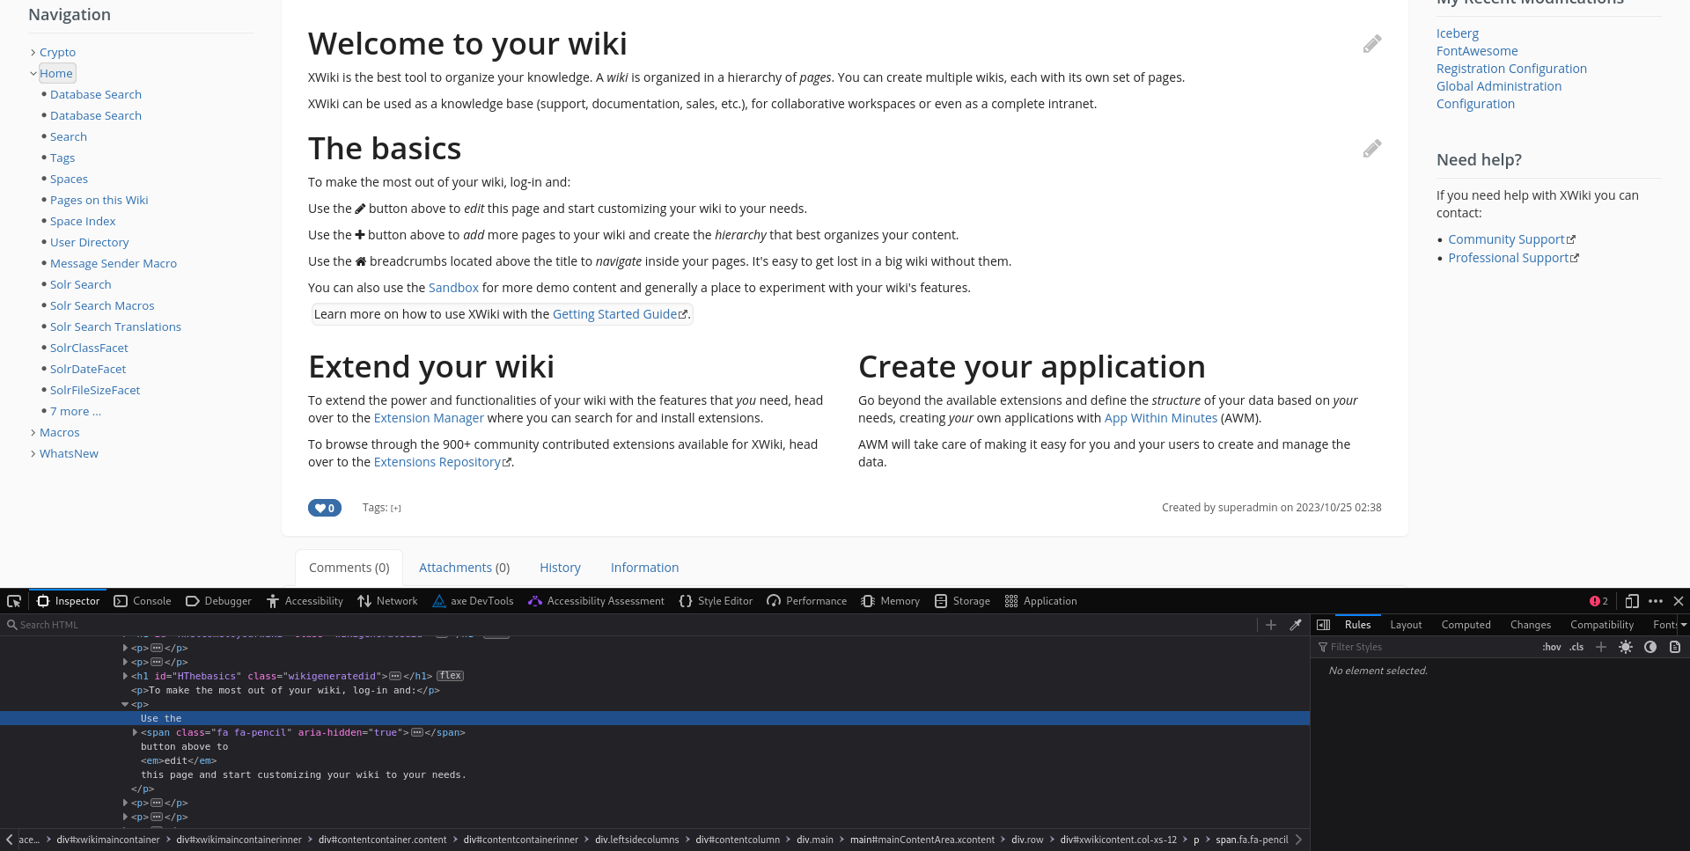The image size is (1690, 851).
Task: Open the Attachments (0) page tab
Action: click(x=464, y=569)
